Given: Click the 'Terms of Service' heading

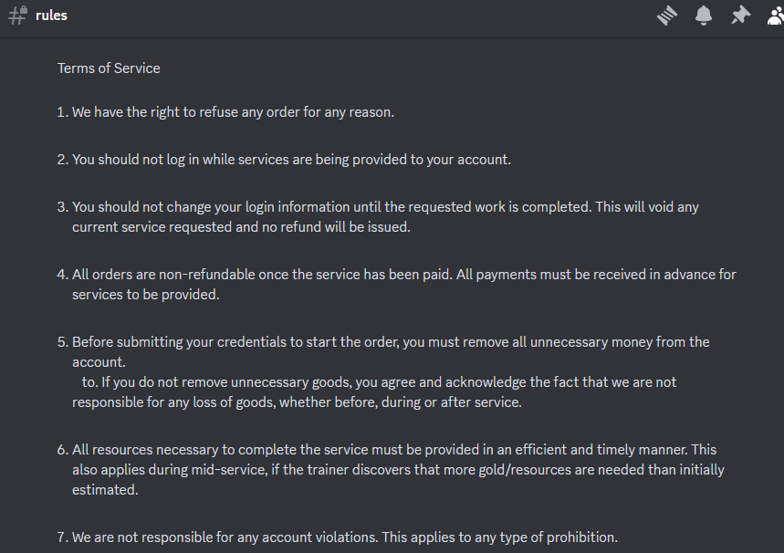Looking at the screenshot, I should [109, 68].
